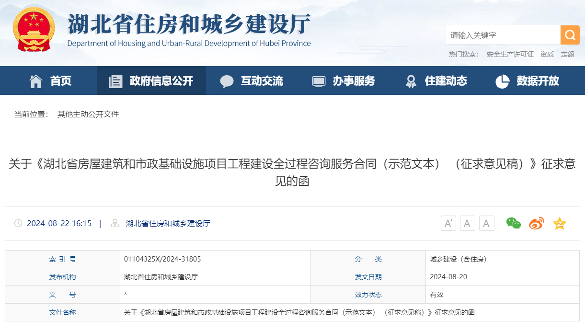Viewport: 585px width, 331px height.
Task: Click the speech bubble icon for 互动交流
Action: tap(225, 80)
